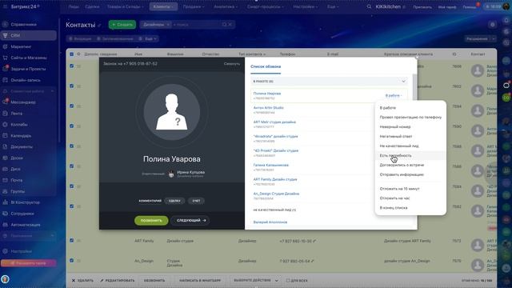Open ВЫБЕРИТЕ ДЕЙСТВИЕ dropdown in bottom bar
This screenshot has height=288, width=512.
[256, 281]
